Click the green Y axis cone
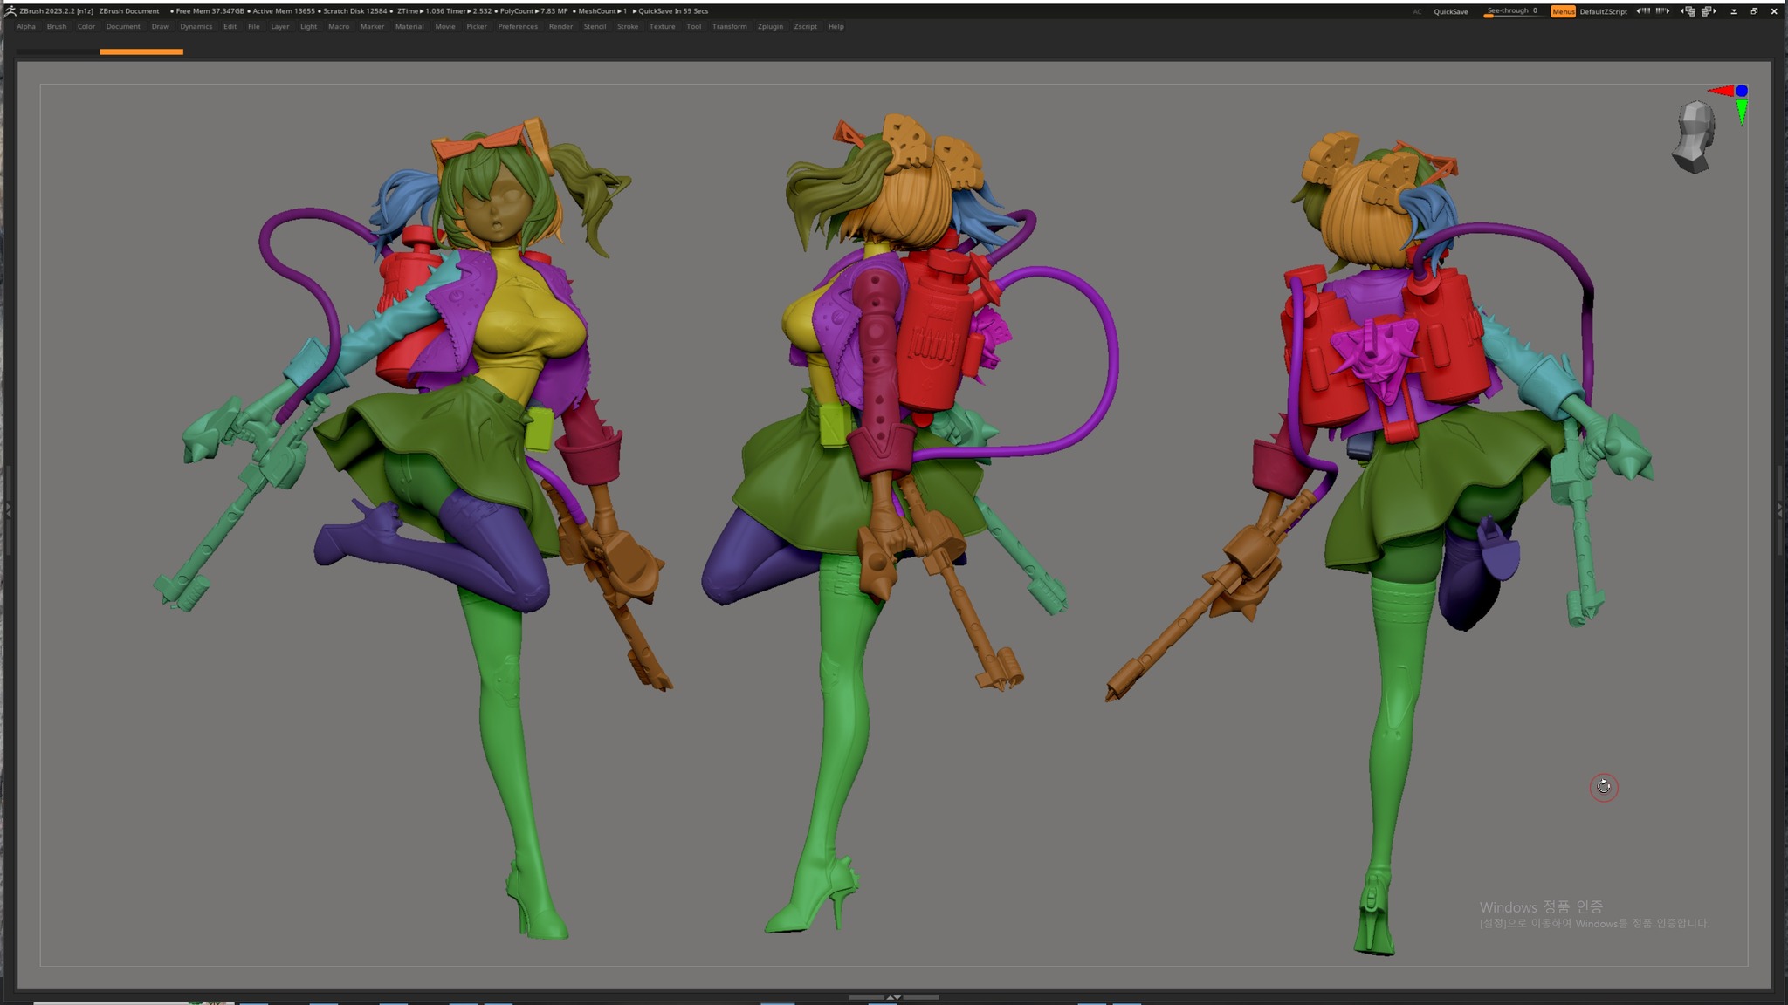This screenshot has width=1788, height=1005. [1742, 112]
